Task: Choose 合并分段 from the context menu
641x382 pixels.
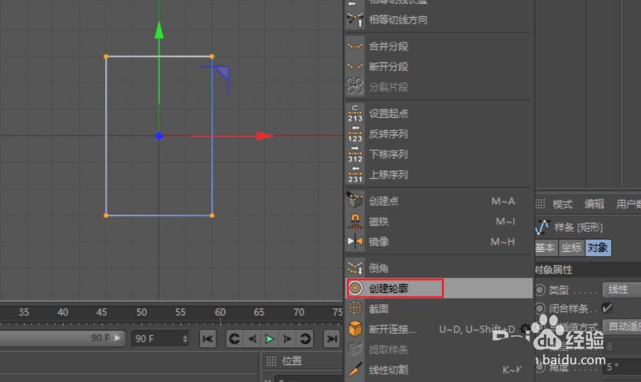Action: point(388,46)
